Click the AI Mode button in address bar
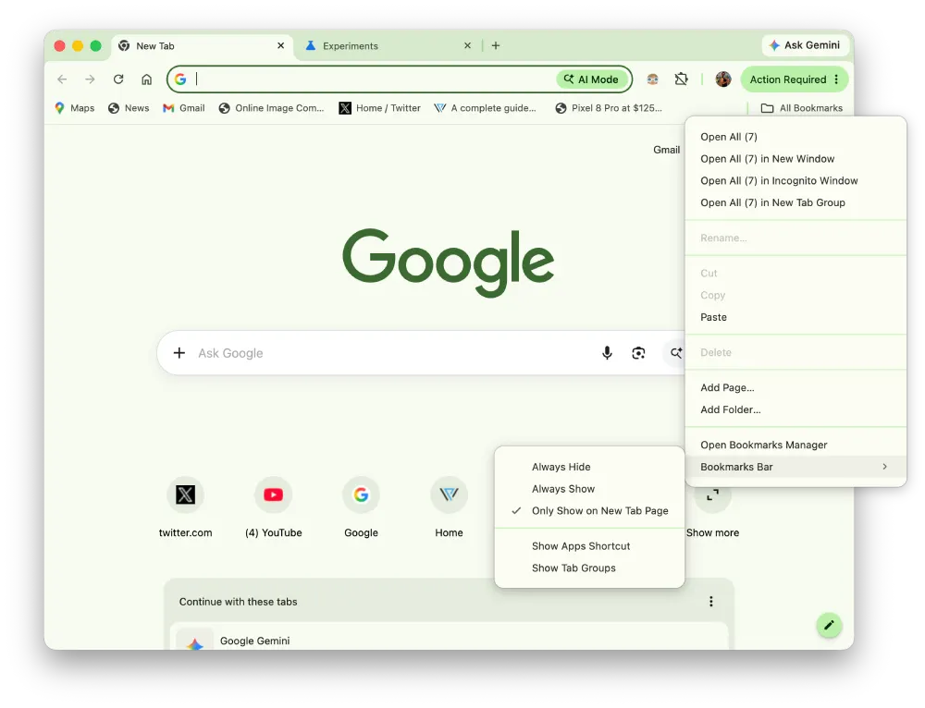 coord(591,79)
